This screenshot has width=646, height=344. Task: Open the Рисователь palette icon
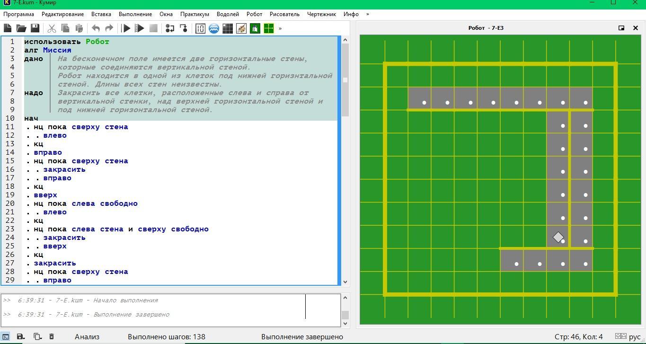241,28
